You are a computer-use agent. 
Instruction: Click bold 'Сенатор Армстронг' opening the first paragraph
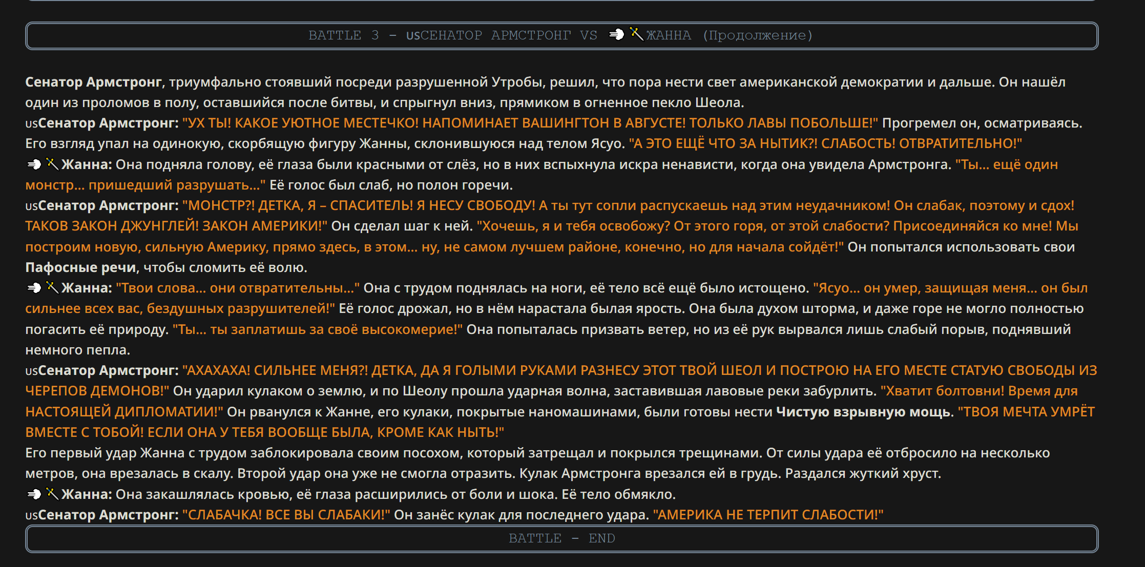coord(94,82)
